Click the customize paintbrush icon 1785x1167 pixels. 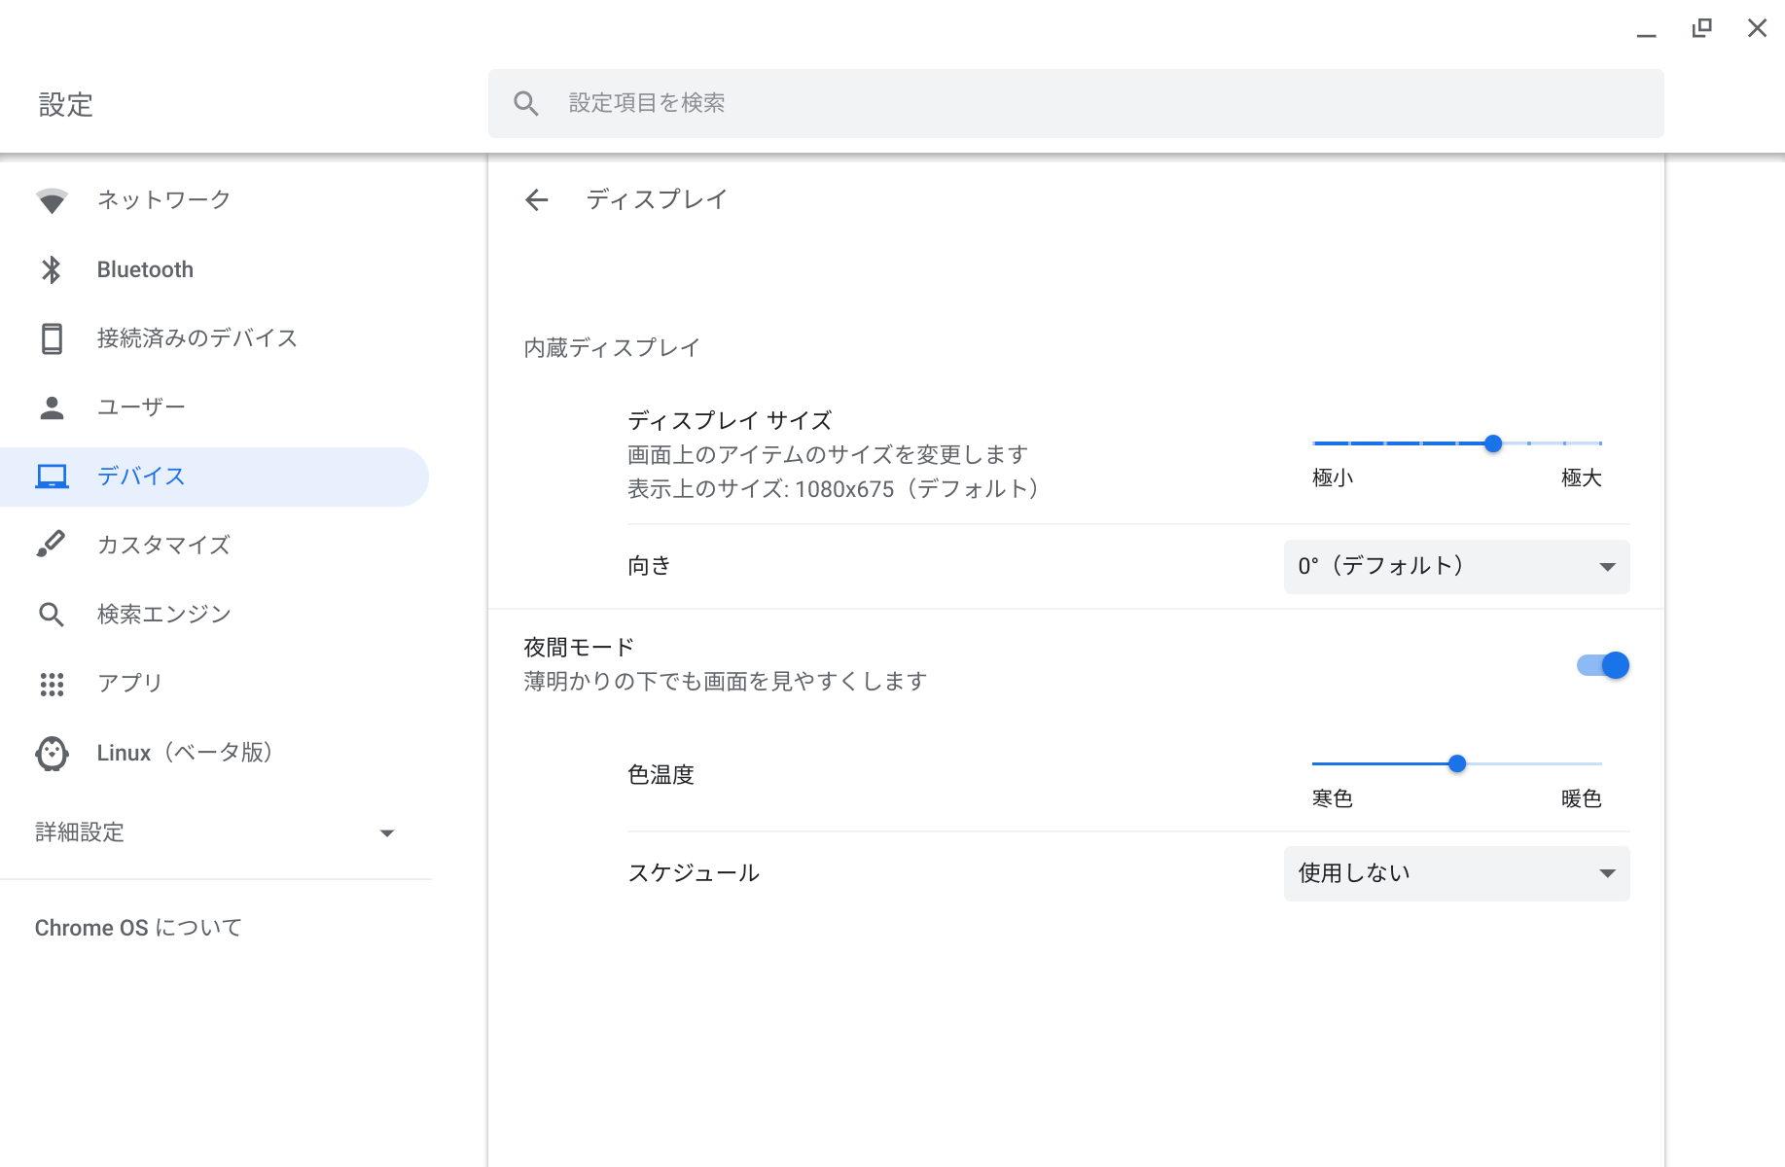[x=52, y=545]
